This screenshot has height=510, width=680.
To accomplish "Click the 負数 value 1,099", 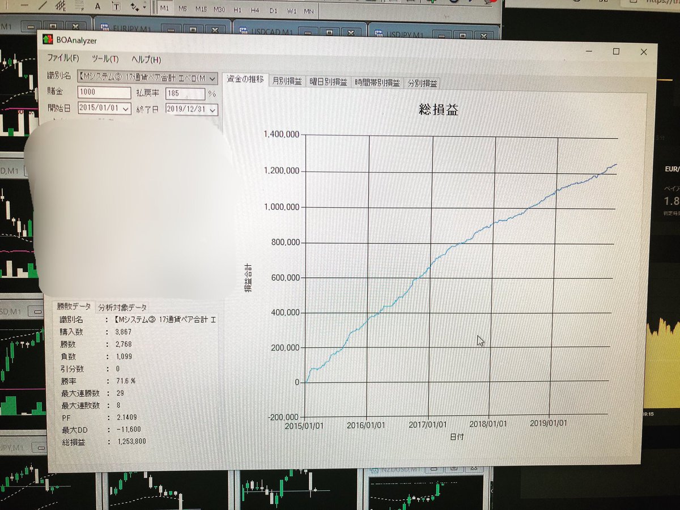I will (x=124, y=356).
